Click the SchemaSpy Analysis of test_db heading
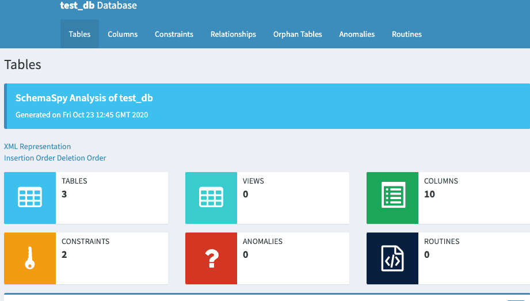This screenshot has height=301, width=530. (x=84, y=98)
